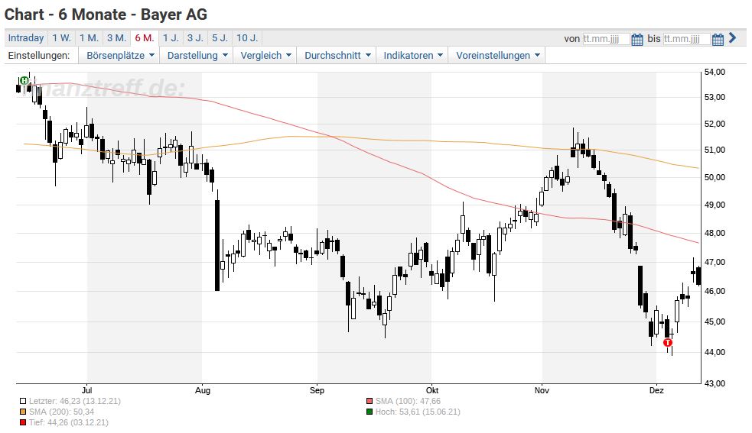Screen dimensions: 752x433
Task: Click the 'Jul' x-axis label
Action: (86, 390)
